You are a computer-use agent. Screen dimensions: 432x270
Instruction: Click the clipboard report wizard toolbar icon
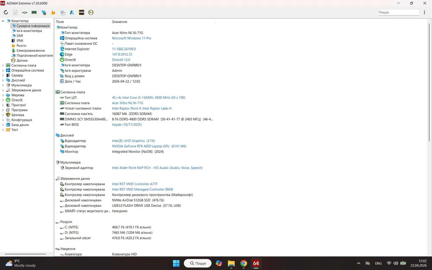(63, 13)
